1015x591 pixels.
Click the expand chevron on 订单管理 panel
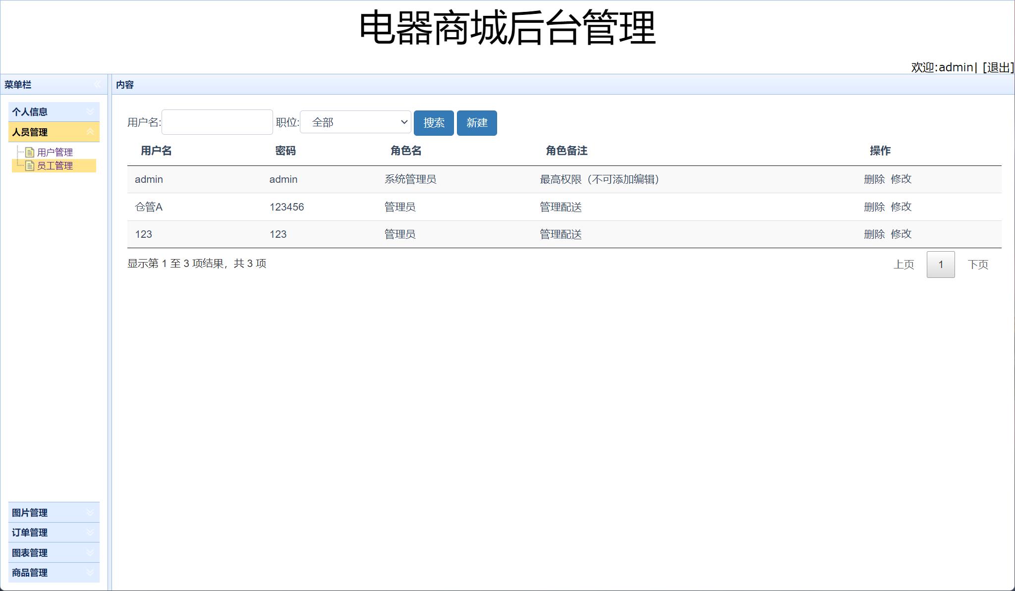tap(90, 533)
